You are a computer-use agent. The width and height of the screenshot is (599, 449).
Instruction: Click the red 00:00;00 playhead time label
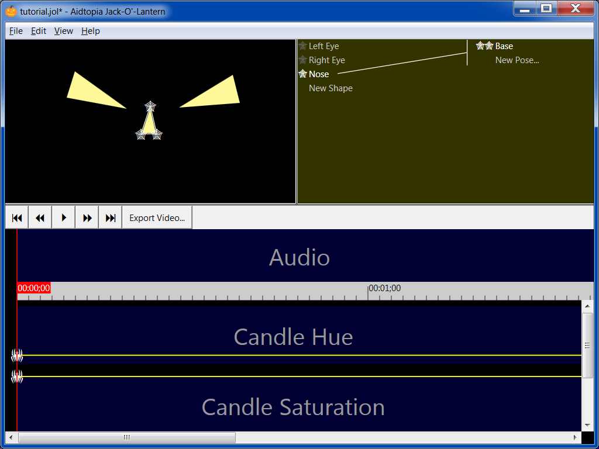(33, 288)
